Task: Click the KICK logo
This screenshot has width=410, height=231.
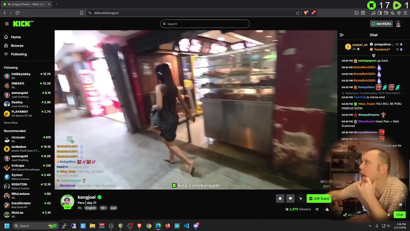Action: [x=23, y=24]
